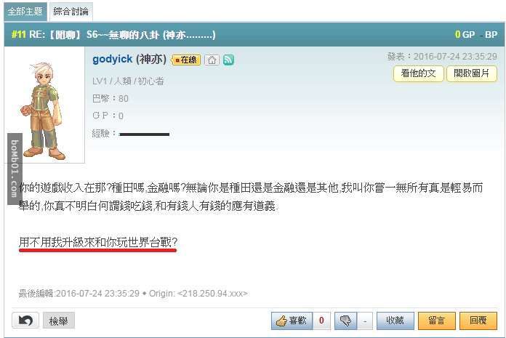Click the thumbs-down dislike icon
Image resolution: width=506 pixels, height=338 pixels.
tap(345, 321)
